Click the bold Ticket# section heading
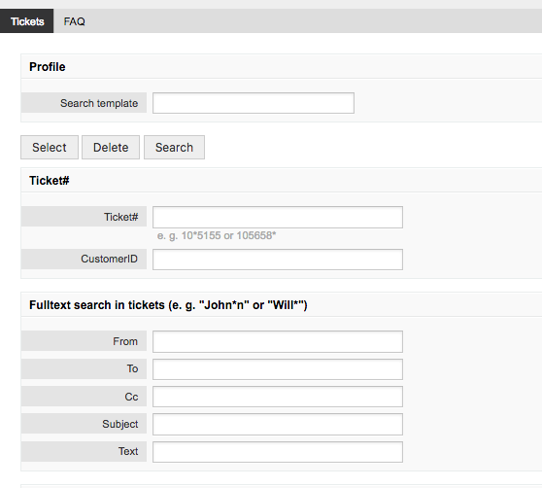Screen dimensions: 542x488 [x=50, y=181]
